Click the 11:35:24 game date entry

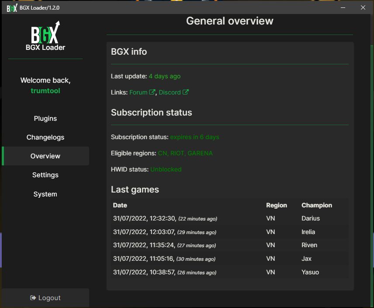(x=164, y=245)
